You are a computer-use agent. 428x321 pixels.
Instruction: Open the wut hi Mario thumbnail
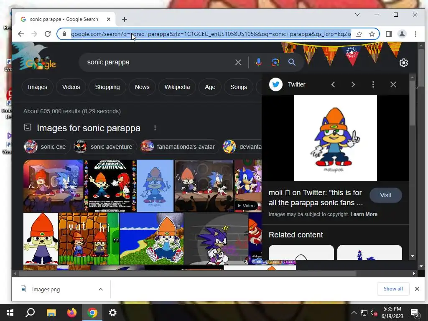pyautogui.click(x=89, y=239)
